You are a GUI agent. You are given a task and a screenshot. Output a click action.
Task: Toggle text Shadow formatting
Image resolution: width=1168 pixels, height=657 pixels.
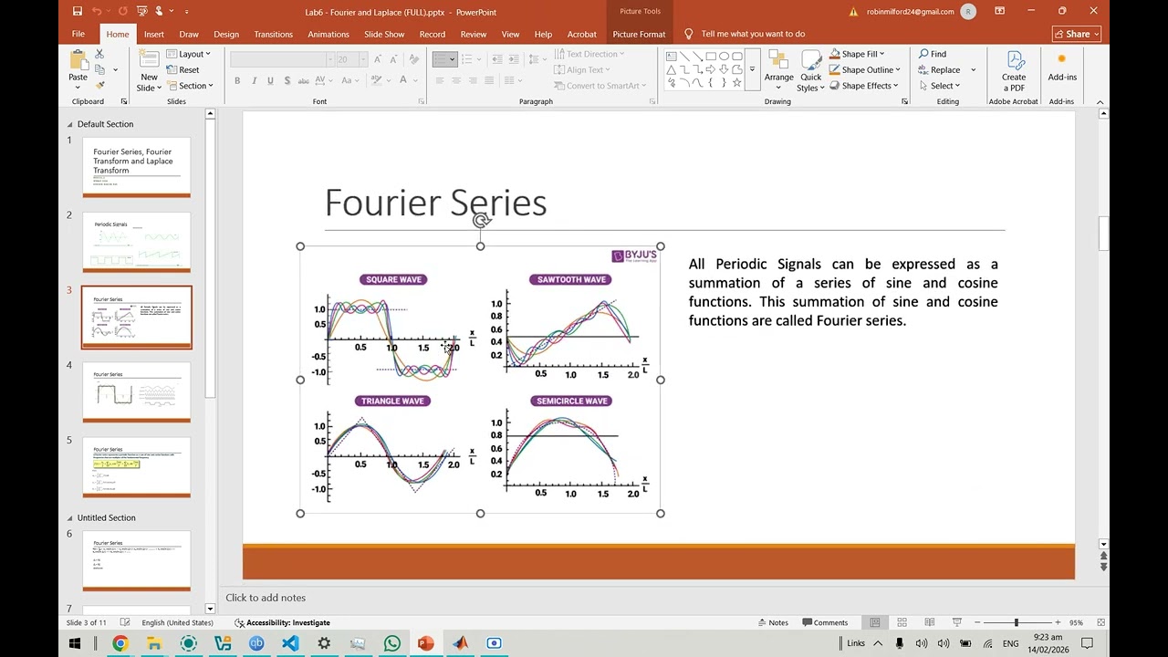pyautogui.click(x=287, y=80)
